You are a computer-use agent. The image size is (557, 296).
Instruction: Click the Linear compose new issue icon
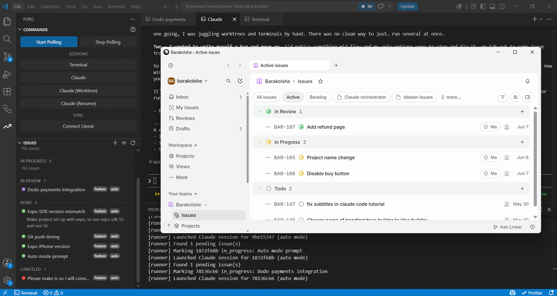(240, 81)
